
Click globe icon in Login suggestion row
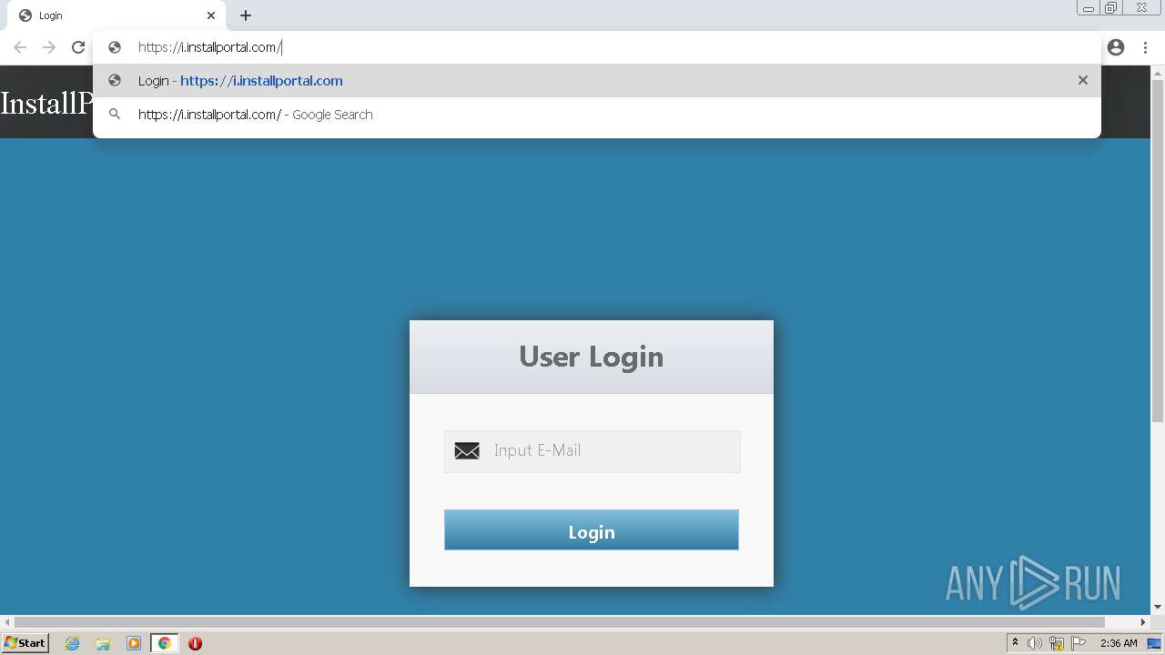pyautogui.click(x=115, y=80)
